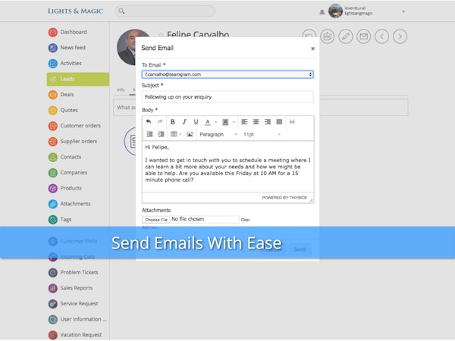The height and width of the screenshot is (341, 455).
Task: Toggle italic text formatting
Action: [x=184, y=121]
